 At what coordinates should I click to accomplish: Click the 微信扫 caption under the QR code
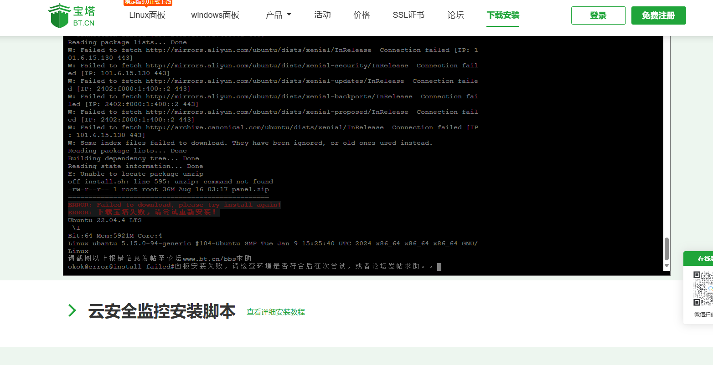coord(703,314)
